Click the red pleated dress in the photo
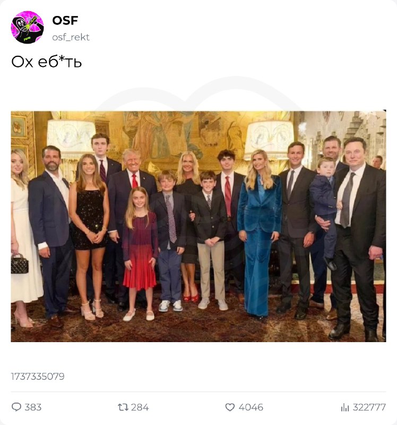Viewport: 397px width, 425px height. pos(140,251)
